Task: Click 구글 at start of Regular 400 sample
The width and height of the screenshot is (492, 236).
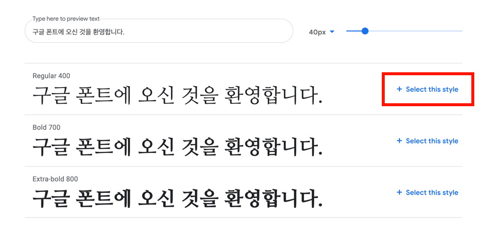Action: 50,95
